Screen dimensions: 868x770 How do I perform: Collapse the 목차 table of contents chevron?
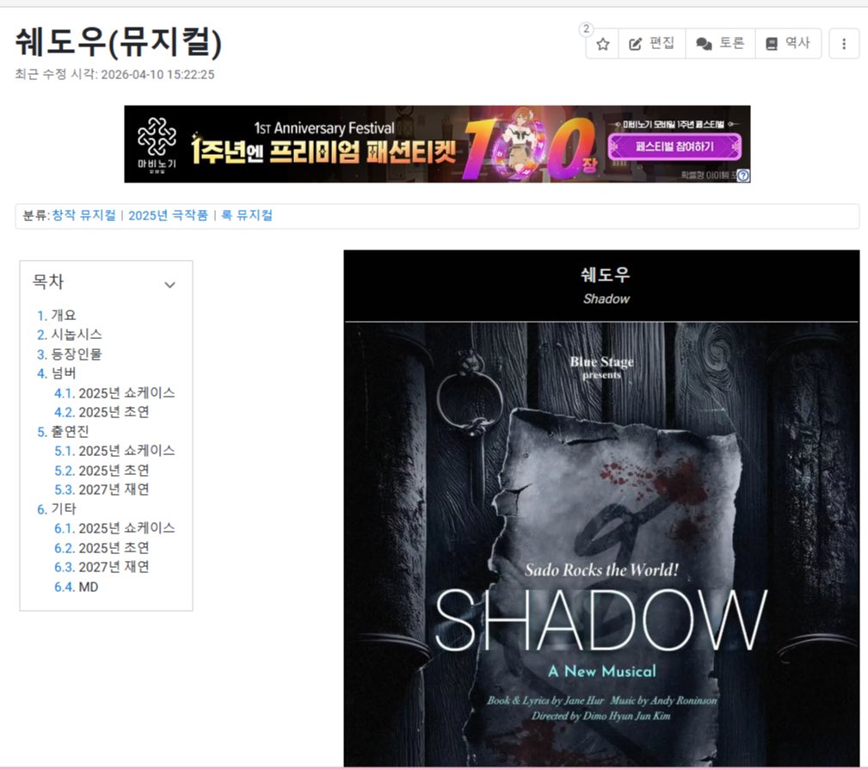[x=169, y=285]
